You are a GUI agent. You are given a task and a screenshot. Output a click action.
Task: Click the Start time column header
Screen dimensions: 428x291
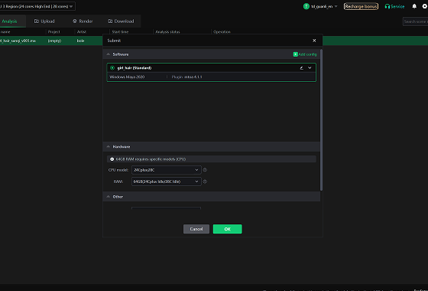[120, 31]
